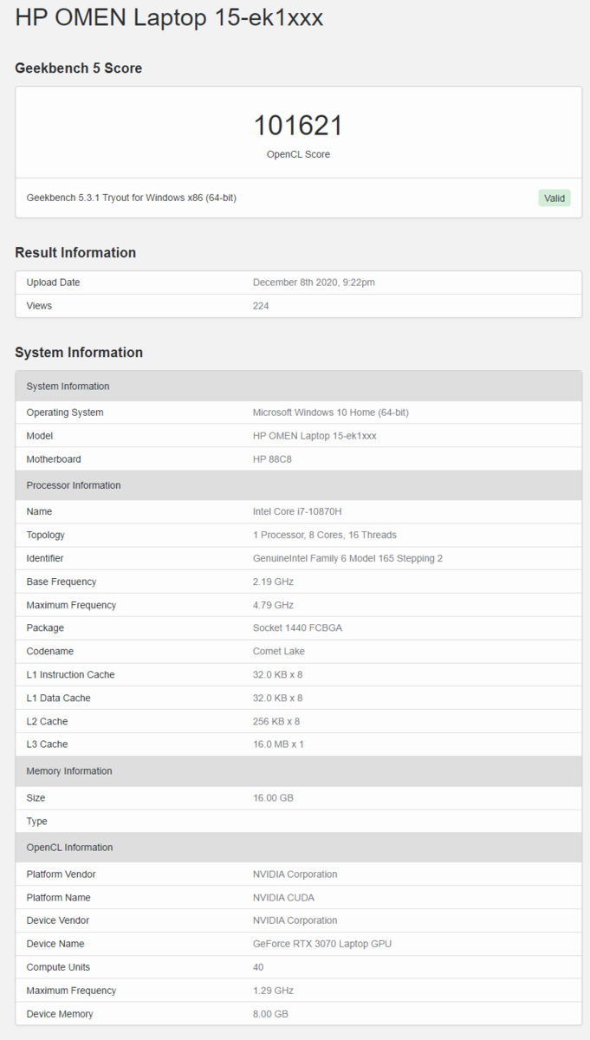The width and height of the screenshot is (590, 1040).
Task: Click the NVIDIA Corporation value for Platform Vendor
Action: pyautogui.click(x=295, y=874)
